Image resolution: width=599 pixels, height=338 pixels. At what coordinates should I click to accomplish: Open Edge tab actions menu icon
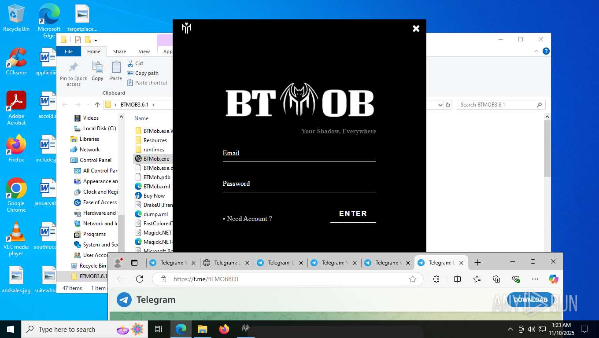[134, 263]
